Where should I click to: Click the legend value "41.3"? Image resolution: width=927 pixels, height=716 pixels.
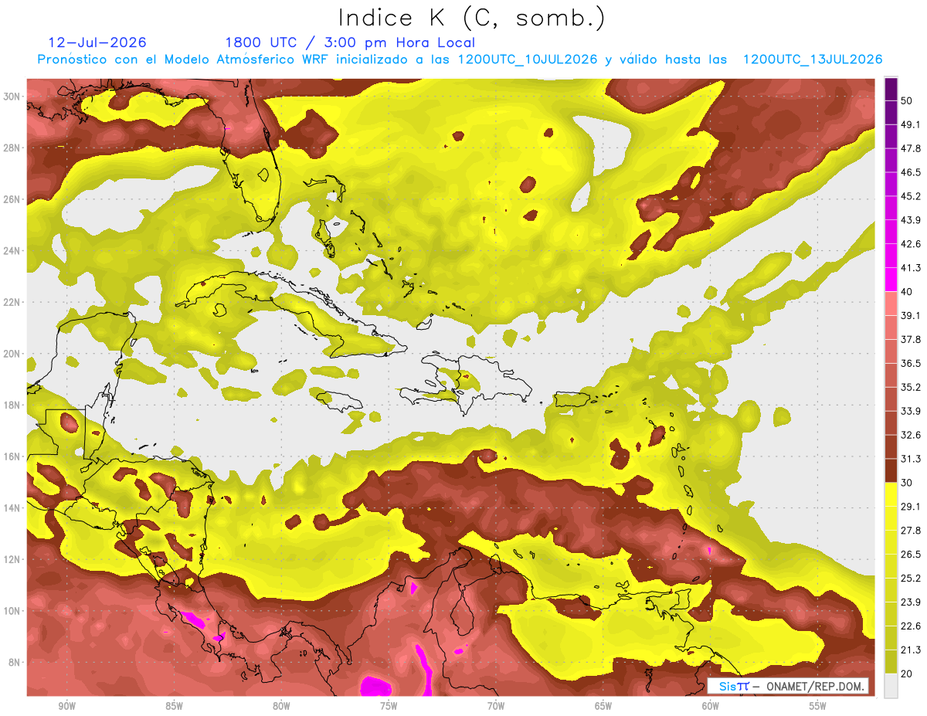click(x=910, y=268)
